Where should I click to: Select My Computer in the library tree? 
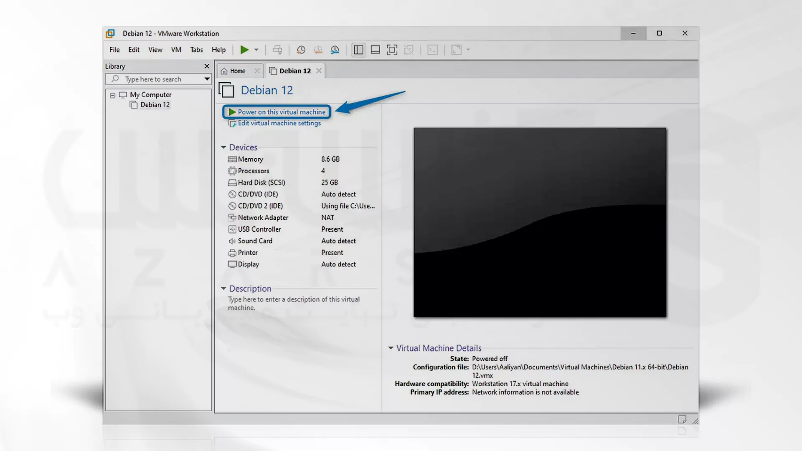click(x=150, y=95)
